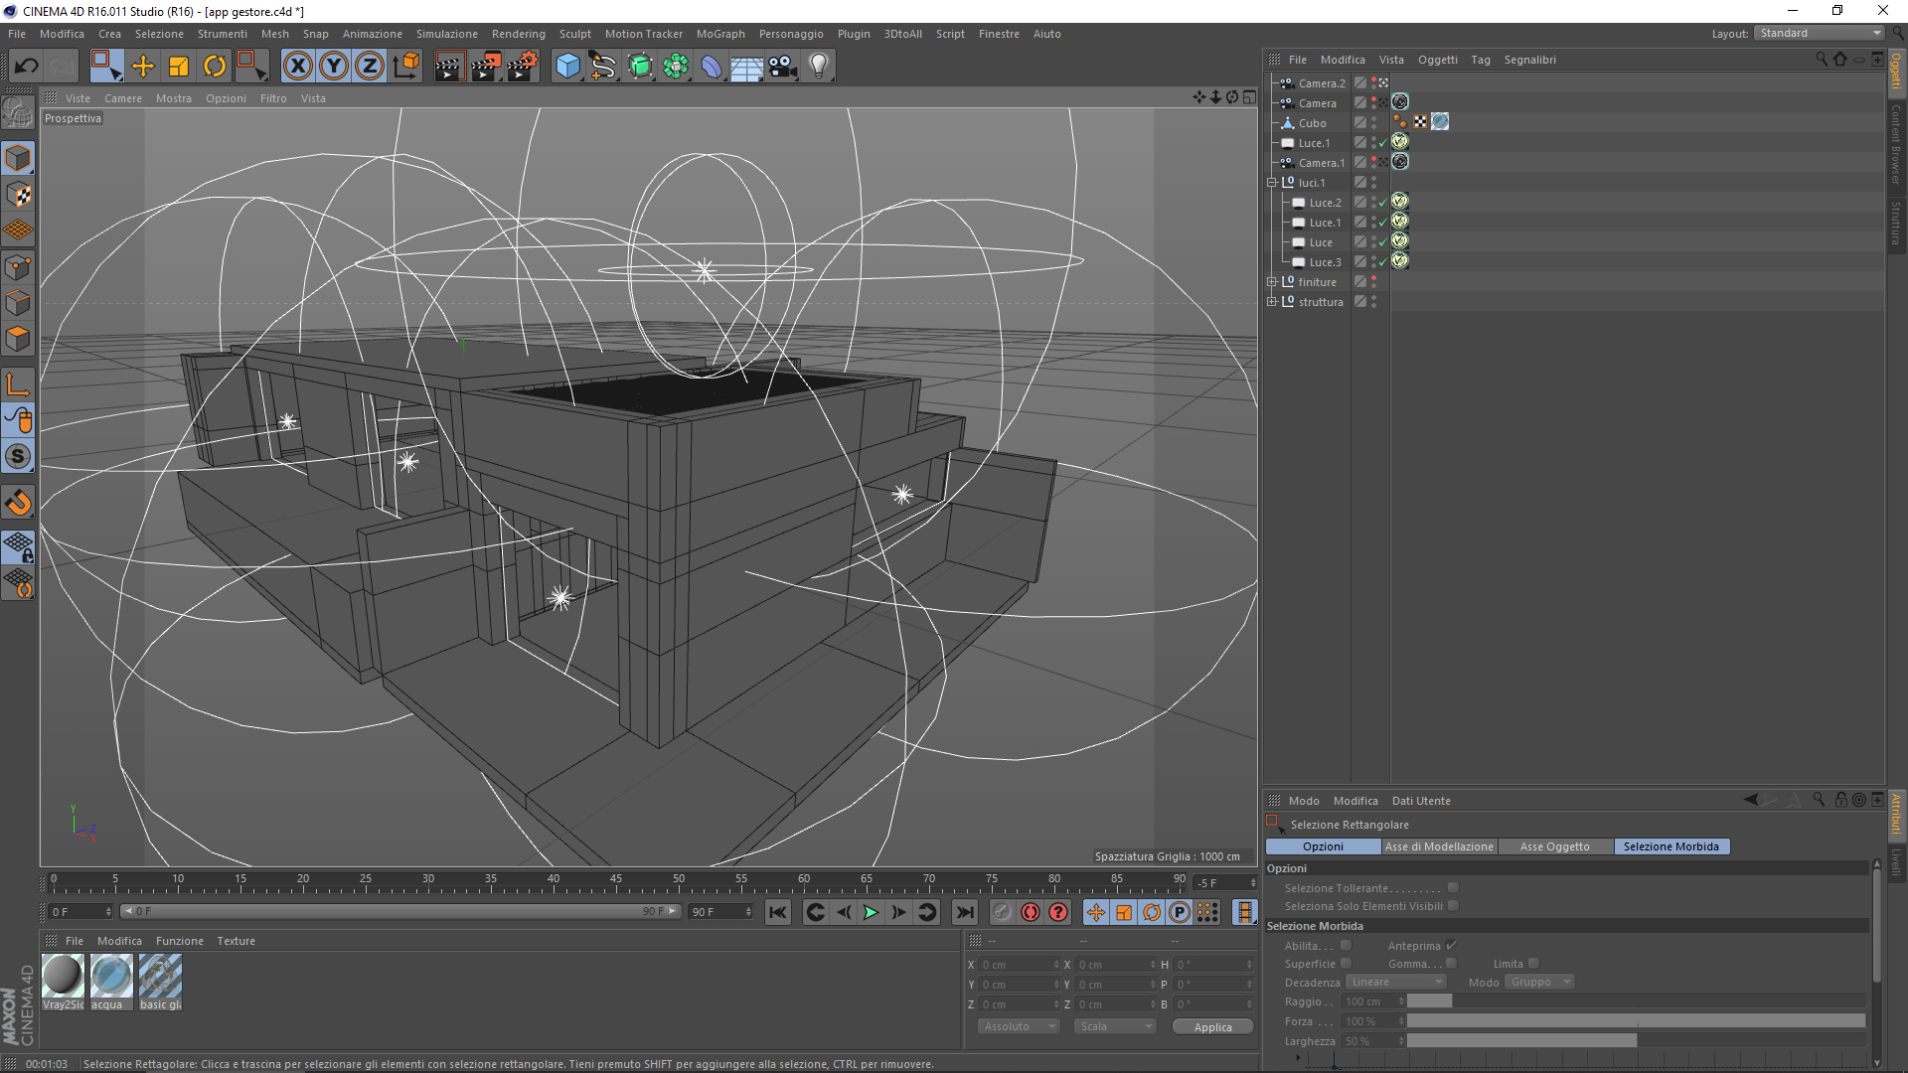
Task: Toggle Selezione Tolerante checkbox
Action: click(1453, 887)
